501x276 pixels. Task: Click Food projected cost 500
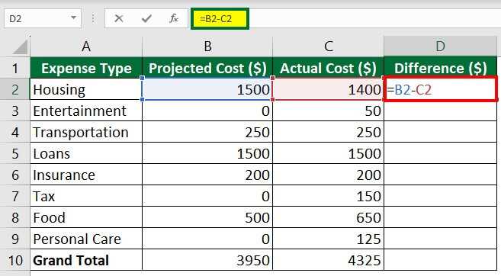coord(207,217)
